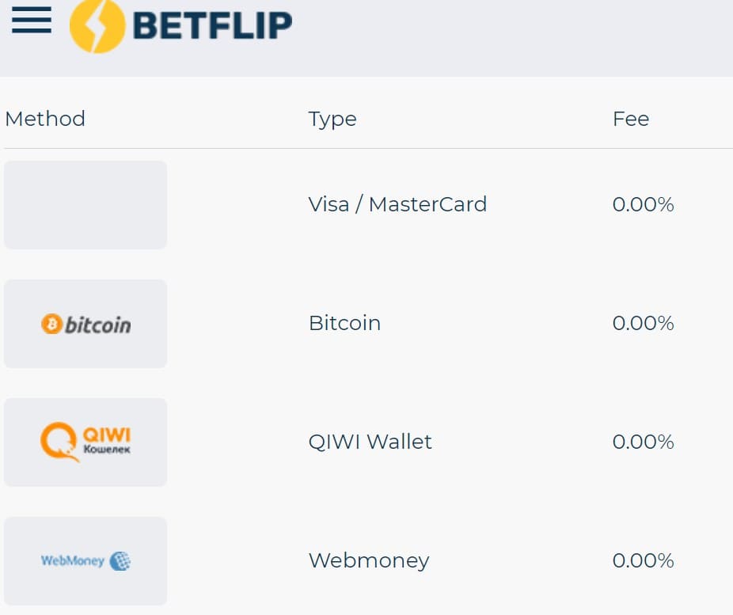This screenshot has height=615, width=733.
Task: Select the WebMoney logo tile
Action: pyautogui.click(x=85, y=561)
